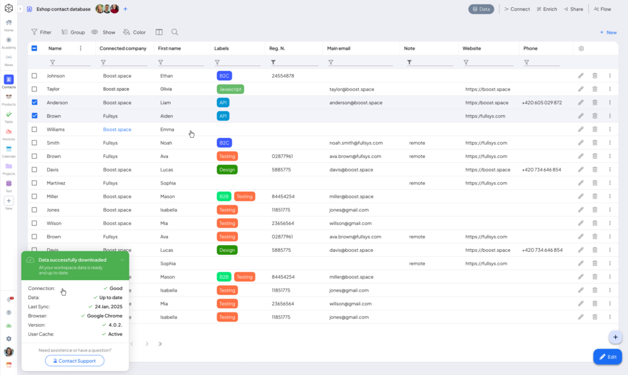Switch to the Connect tab
Image resolution: width=628 pixels, height=375 pixels.
coord(516,9)
